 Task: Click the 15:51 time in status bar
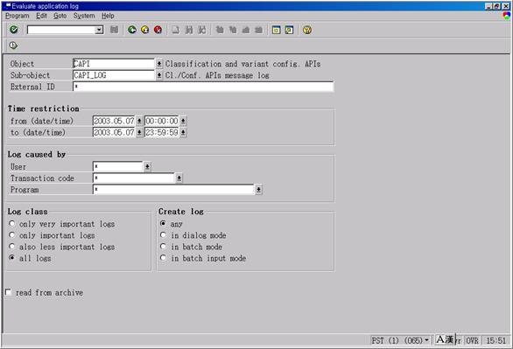(x=495, y=340)
